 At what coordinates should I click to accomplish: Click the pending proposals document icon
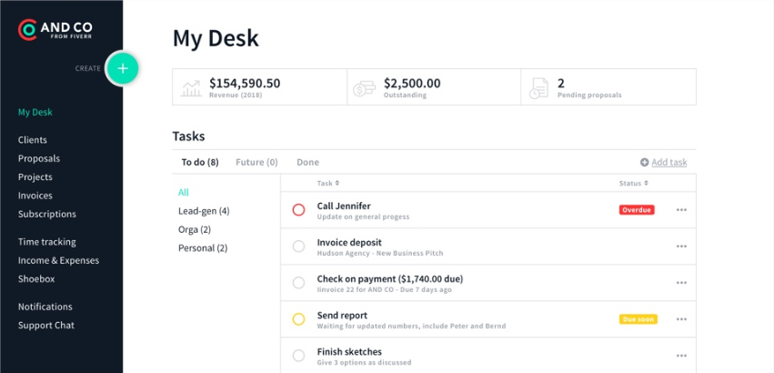[x=539, y=87]
